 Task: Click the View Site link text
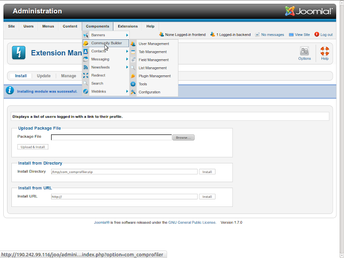tap(302, 34)
